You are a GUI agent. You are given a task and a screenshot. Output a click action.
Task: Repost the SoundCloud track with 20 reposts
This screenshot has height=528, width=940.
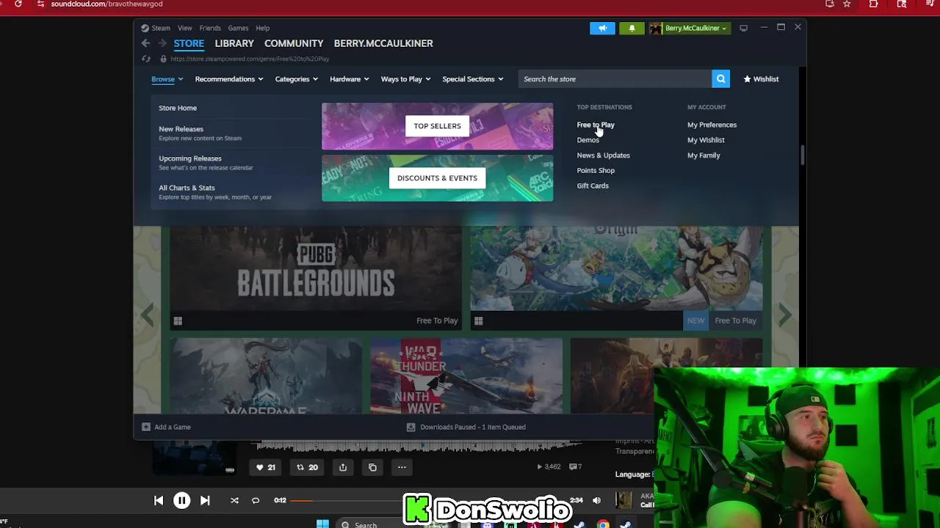[x=307, y=467]
